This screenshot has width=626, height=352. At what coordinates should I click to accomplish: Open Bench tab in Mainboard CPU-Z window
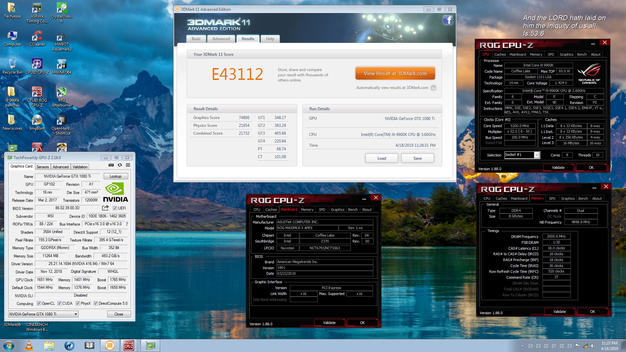click(x=353, y=210)
